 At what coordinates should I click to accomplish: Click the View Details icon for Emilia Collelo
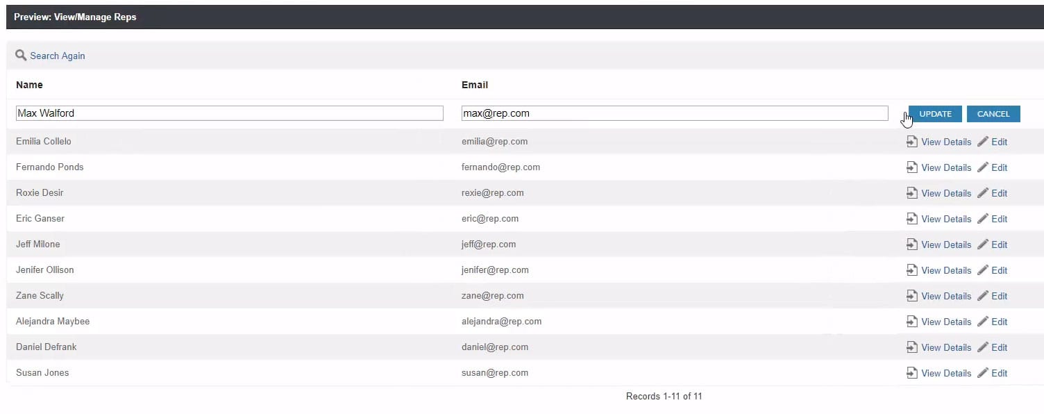click(x=912, y=142)
